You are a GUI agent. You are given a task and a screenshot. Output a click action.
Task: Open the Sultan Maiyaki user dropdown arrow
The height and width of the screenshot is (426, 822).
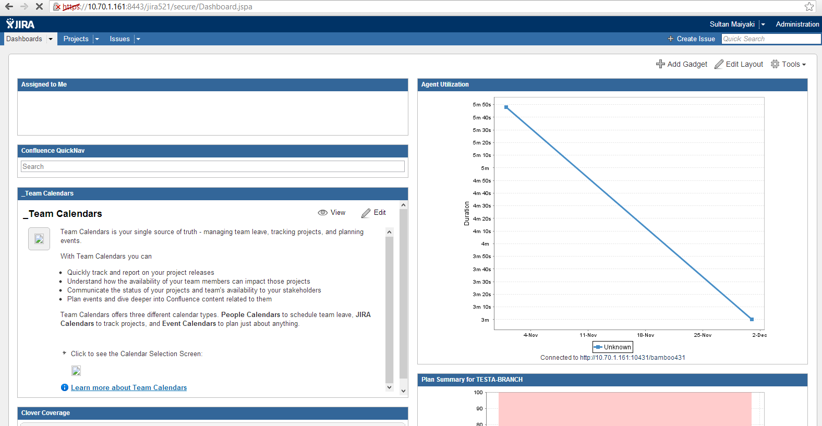pyautogui.click(x=763, y=24)
